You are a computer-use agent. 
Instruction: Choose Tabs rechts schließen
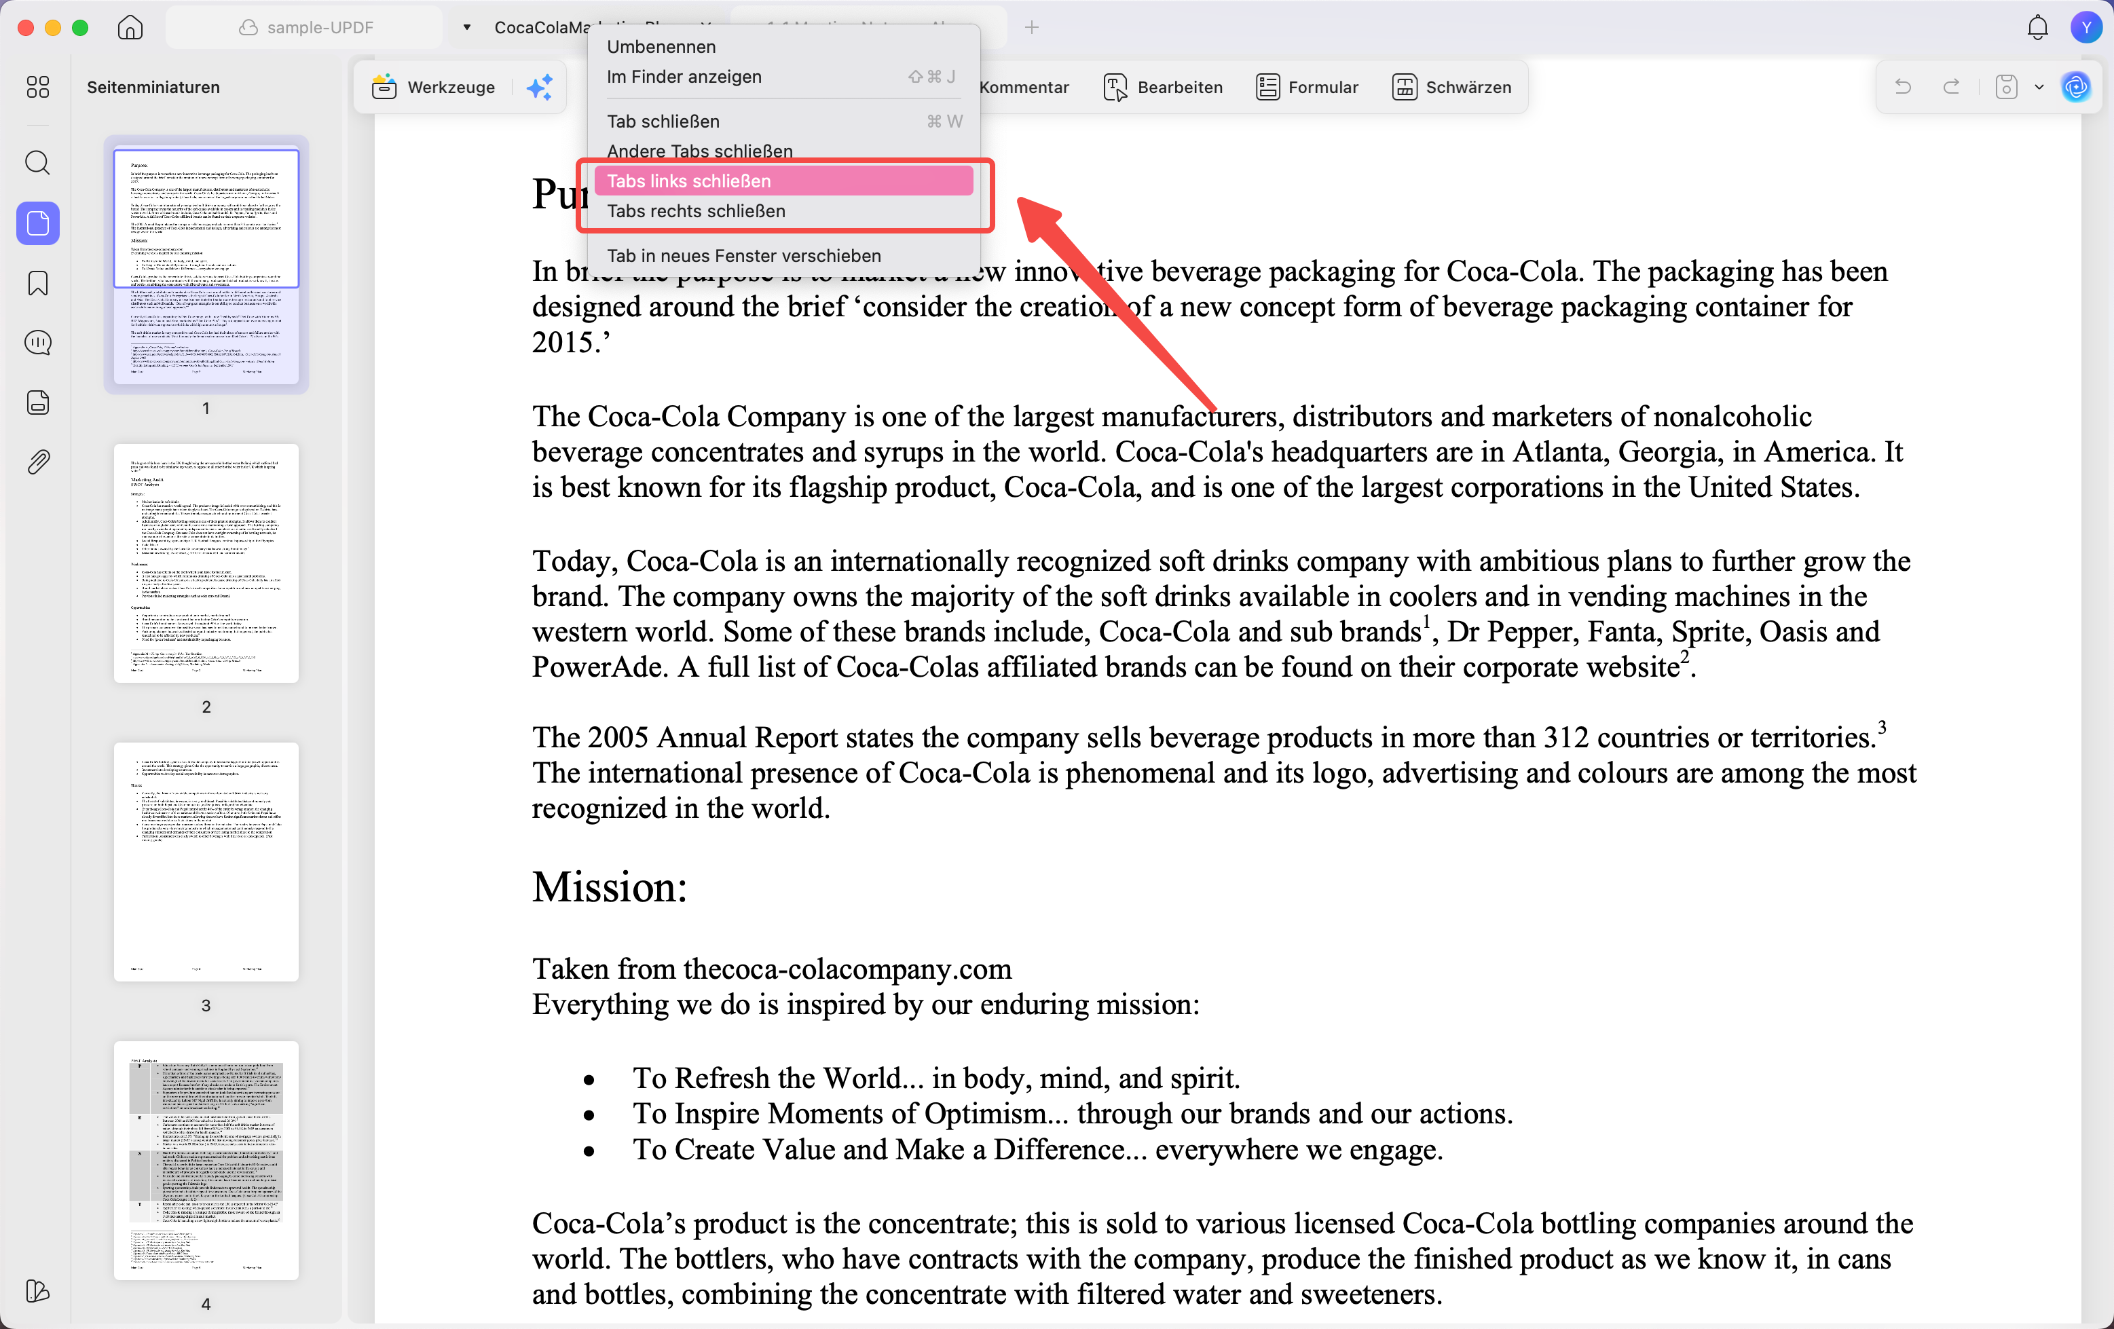click(x=783, y=210)
